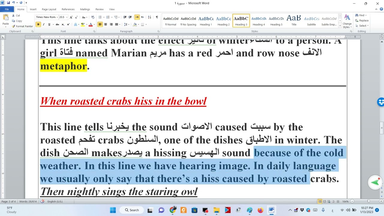The image size is (384, 216).
Task: Clear formatting with the eraser icon
Action: [x=93, y=17]
